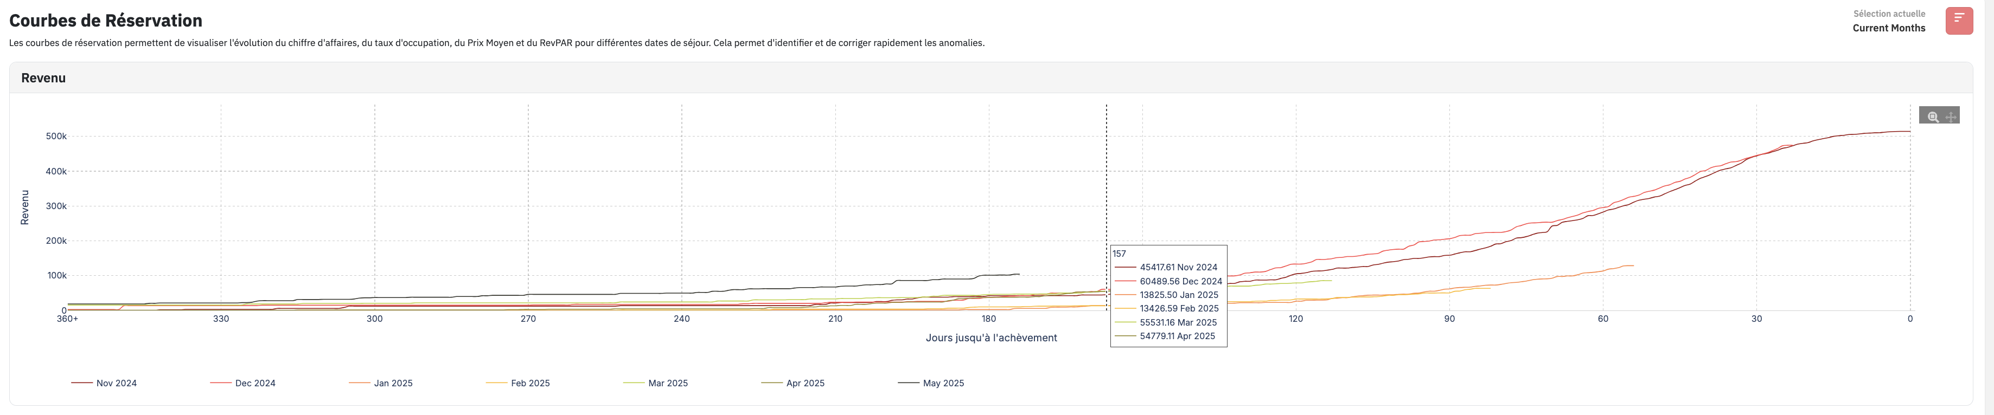The width and height of the screenshot is (1994, 415).
Task: Toggle Nov 2024 series in legend
Action: point(116,384)
